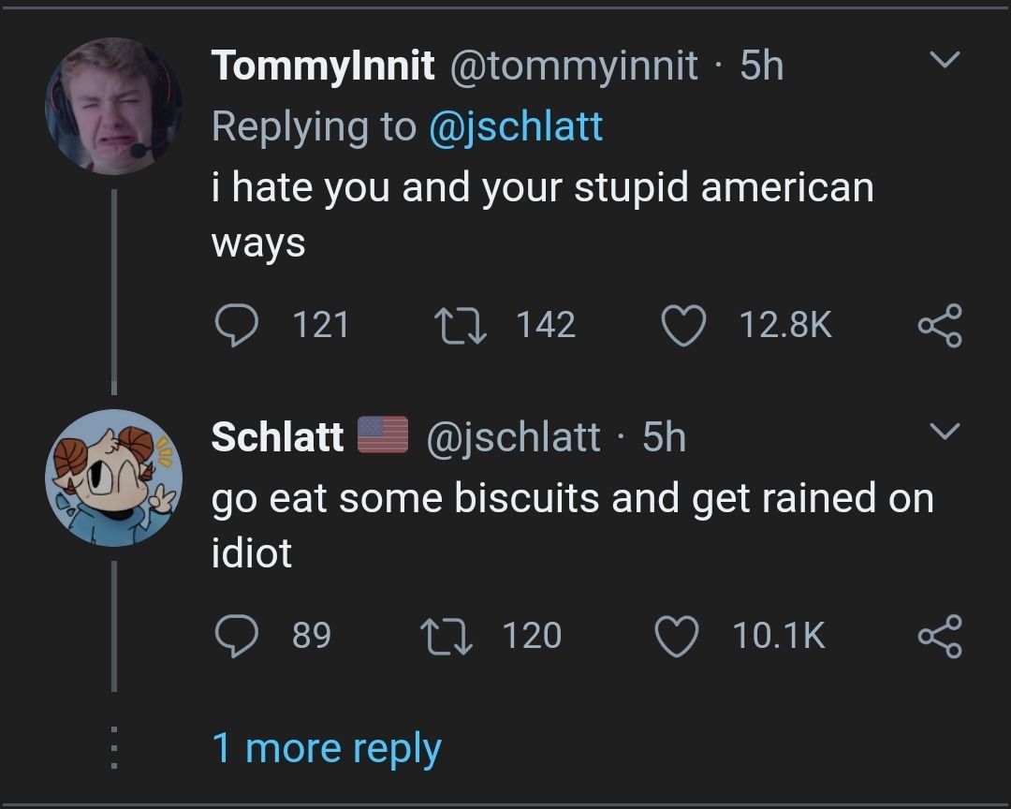This screenshot has width=1011, height=809.
Task: Click the TommyInnit display name
Action: coord(323,66)
